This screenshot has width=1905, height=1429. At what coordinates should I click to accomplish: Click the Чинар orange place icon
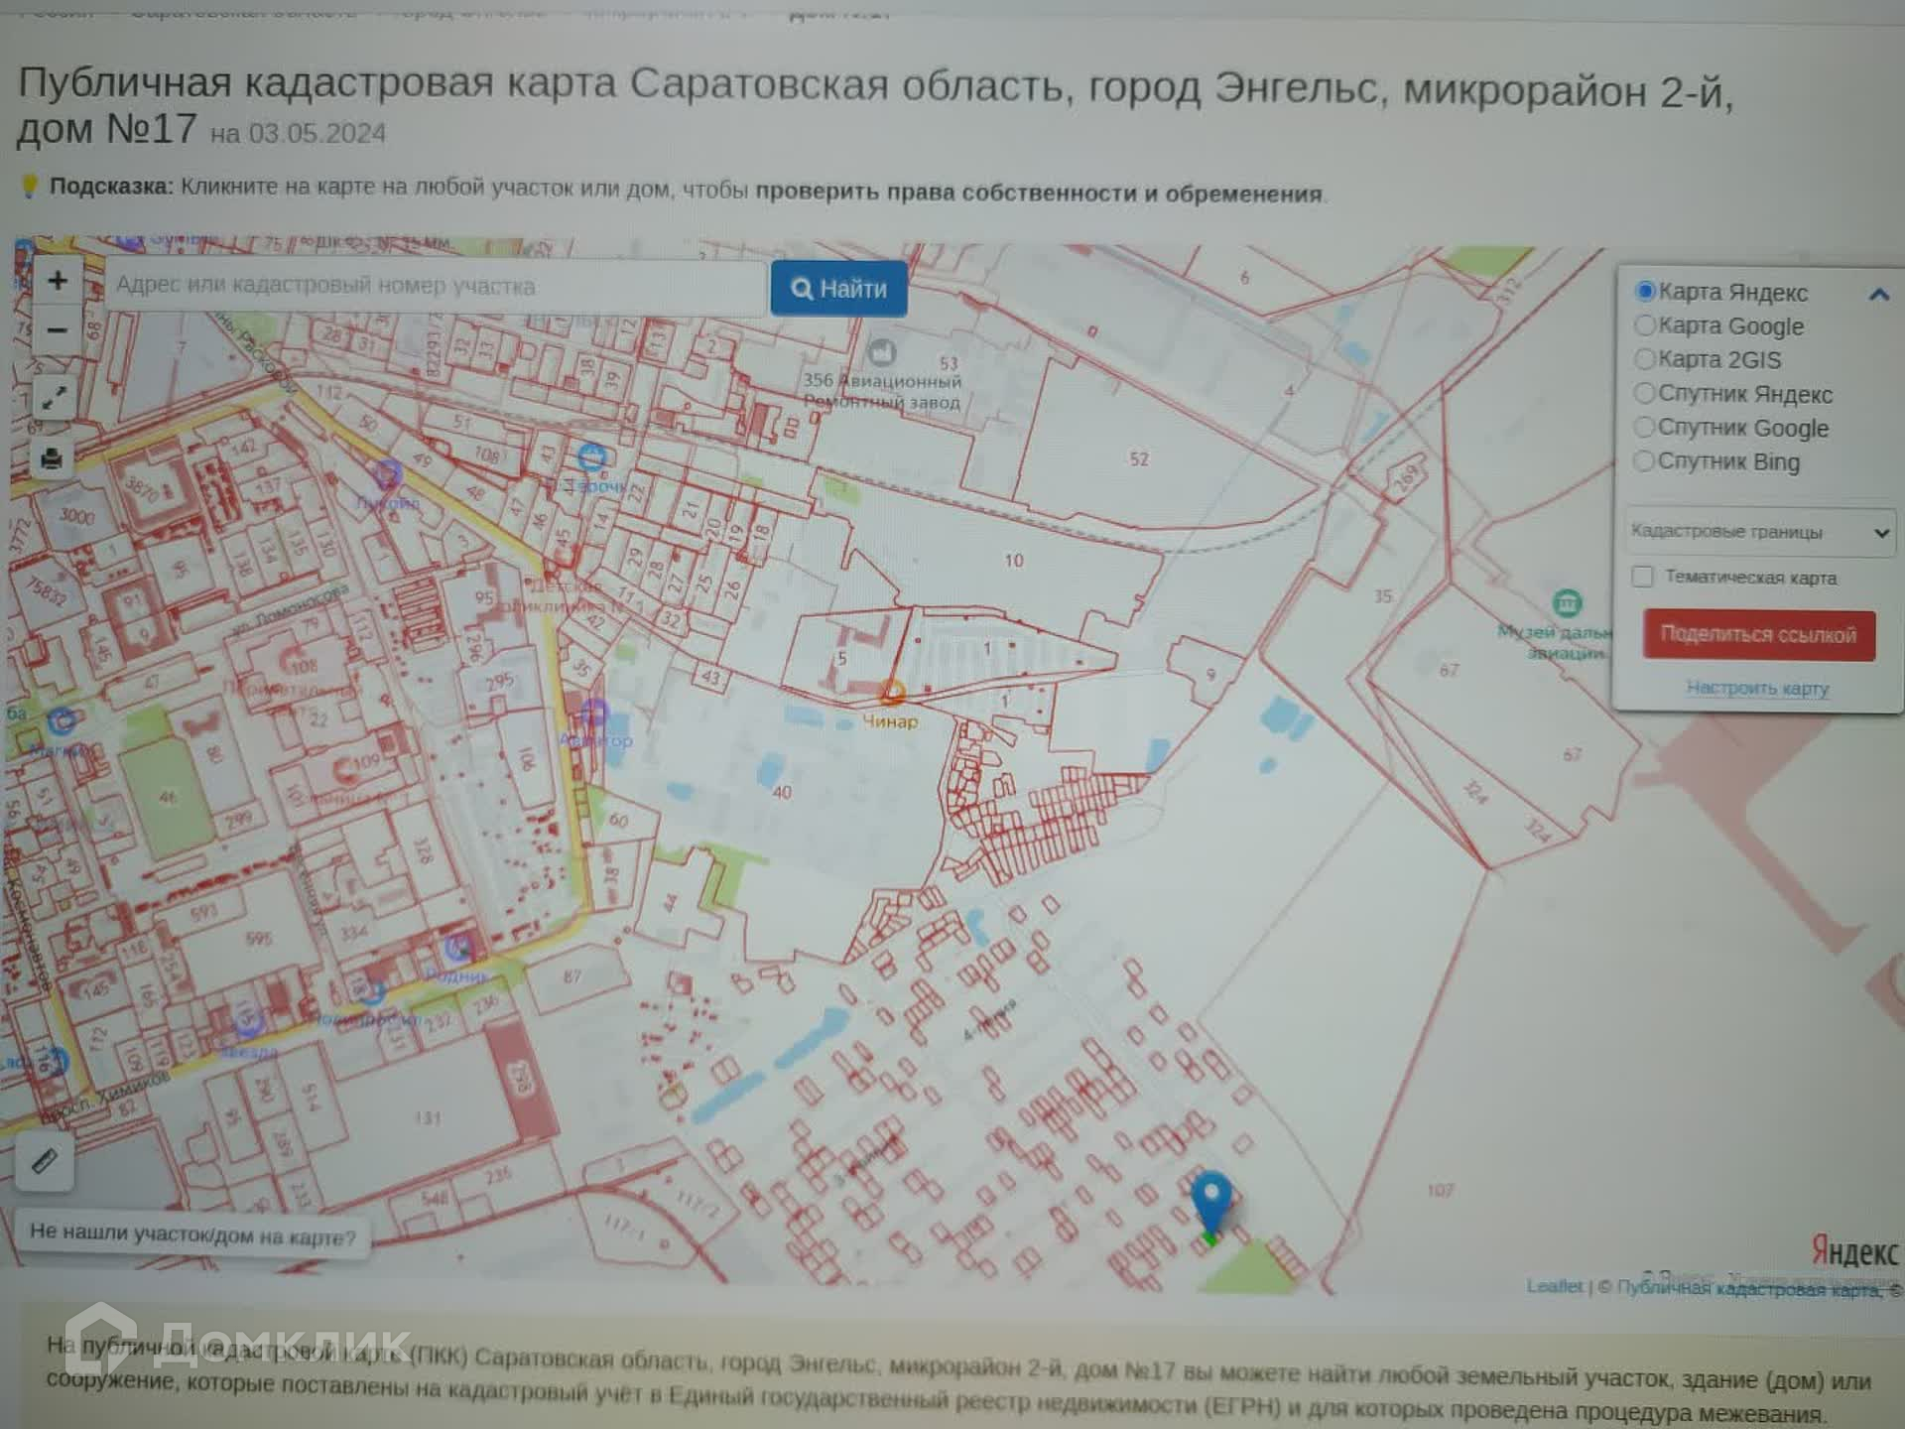point(892,692)
